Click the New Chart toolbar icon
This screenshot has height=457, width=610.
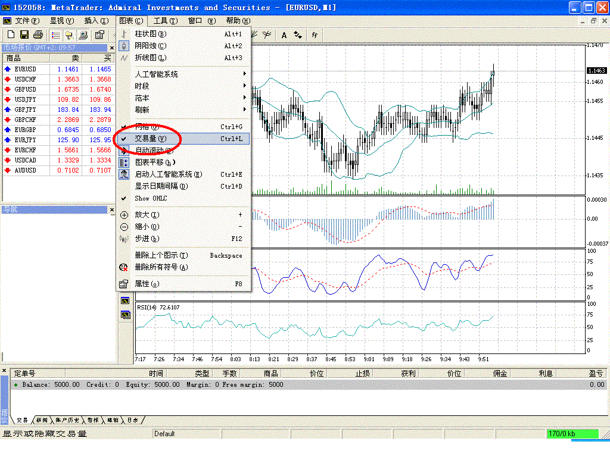click(11, 35)
